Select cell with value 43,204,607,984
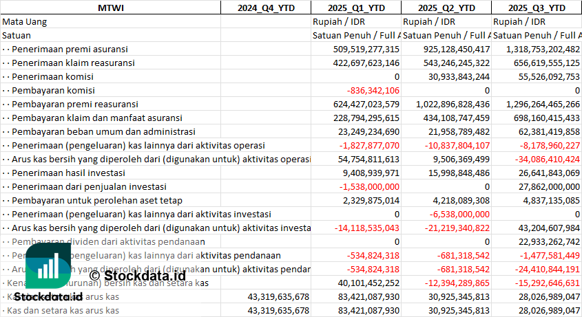 click(537, 228)
